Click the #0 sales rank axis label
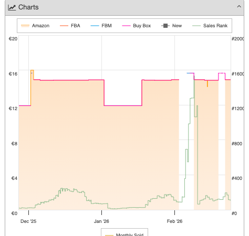The height and width of the screenshot is (236, 249). tap(234, 213)
